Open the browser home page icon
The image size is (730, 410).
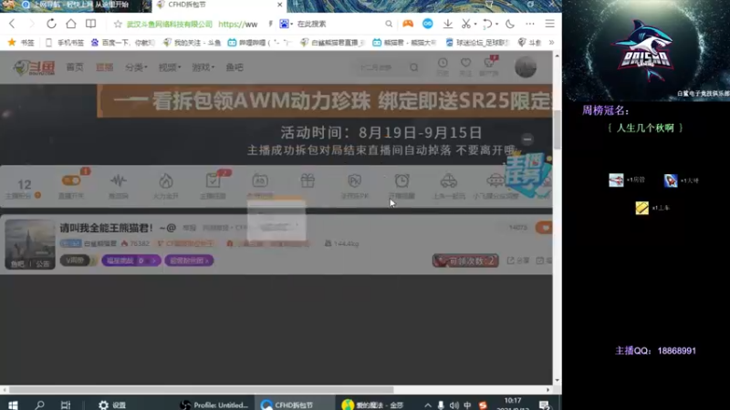coord(71,24)
